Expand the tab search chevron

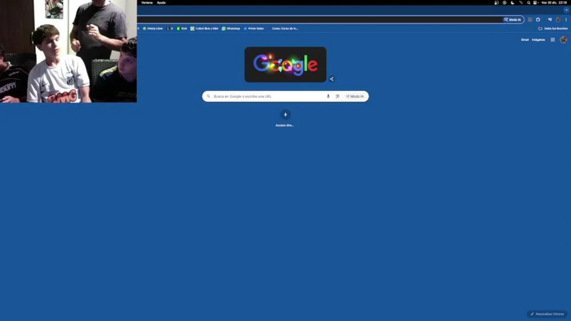[x=567, y=10]
